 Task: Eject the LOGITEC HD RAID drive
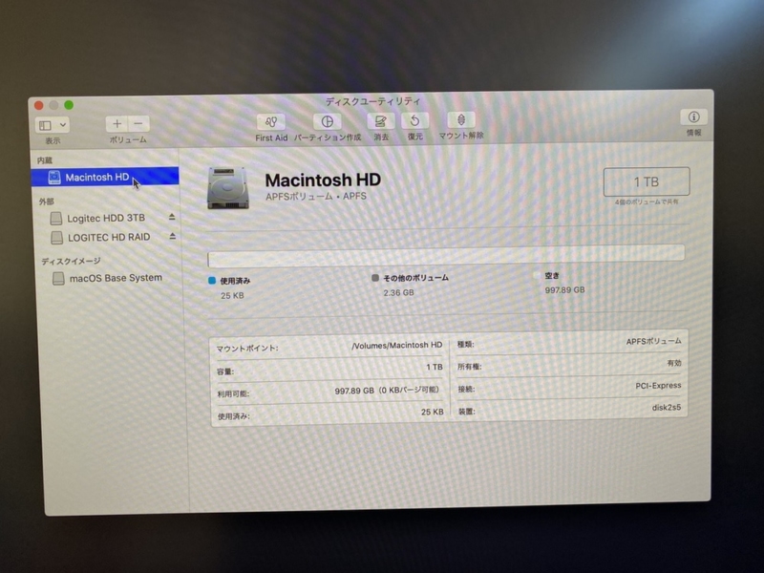pos(173,236)
